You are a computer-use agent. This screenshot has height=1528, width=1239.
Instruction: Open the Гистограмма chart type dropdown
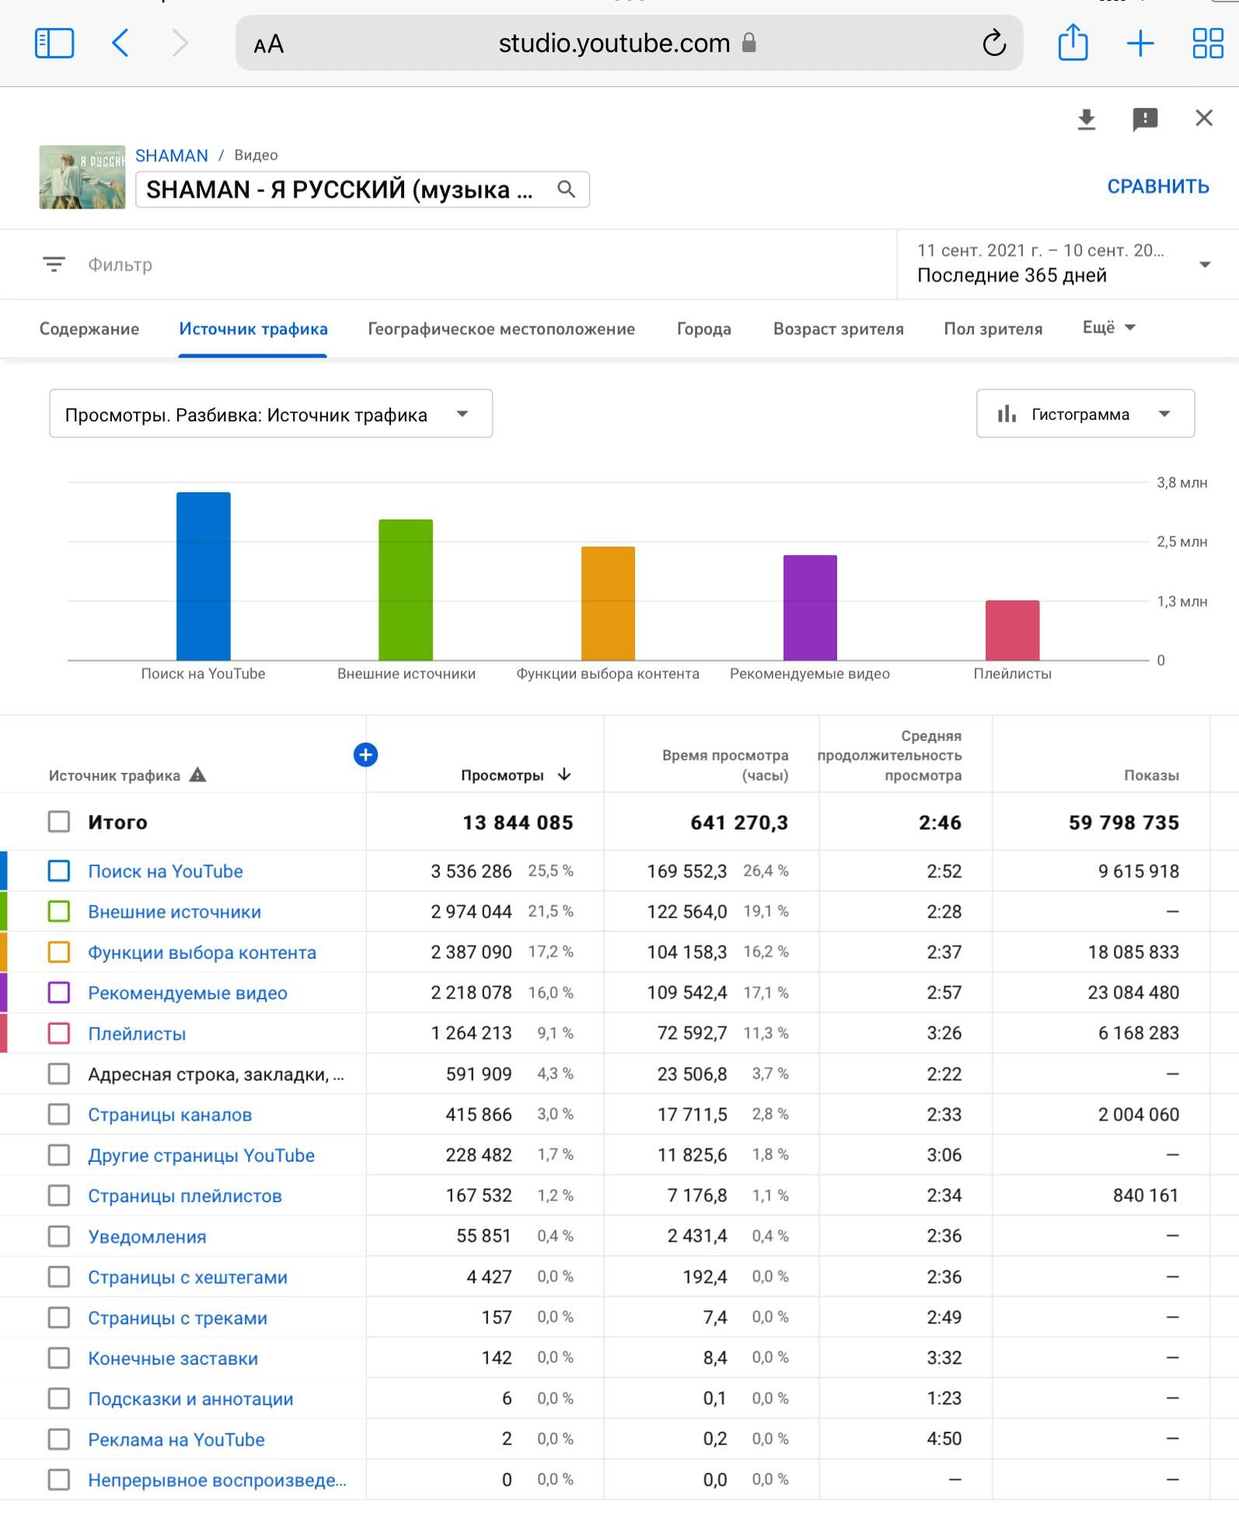coord(1085,414)
